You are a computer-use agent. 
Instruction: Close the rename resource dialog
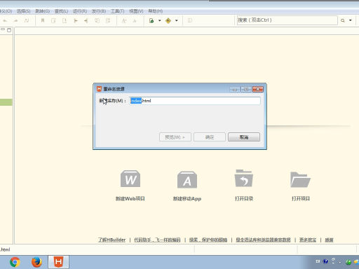(258, 89)
